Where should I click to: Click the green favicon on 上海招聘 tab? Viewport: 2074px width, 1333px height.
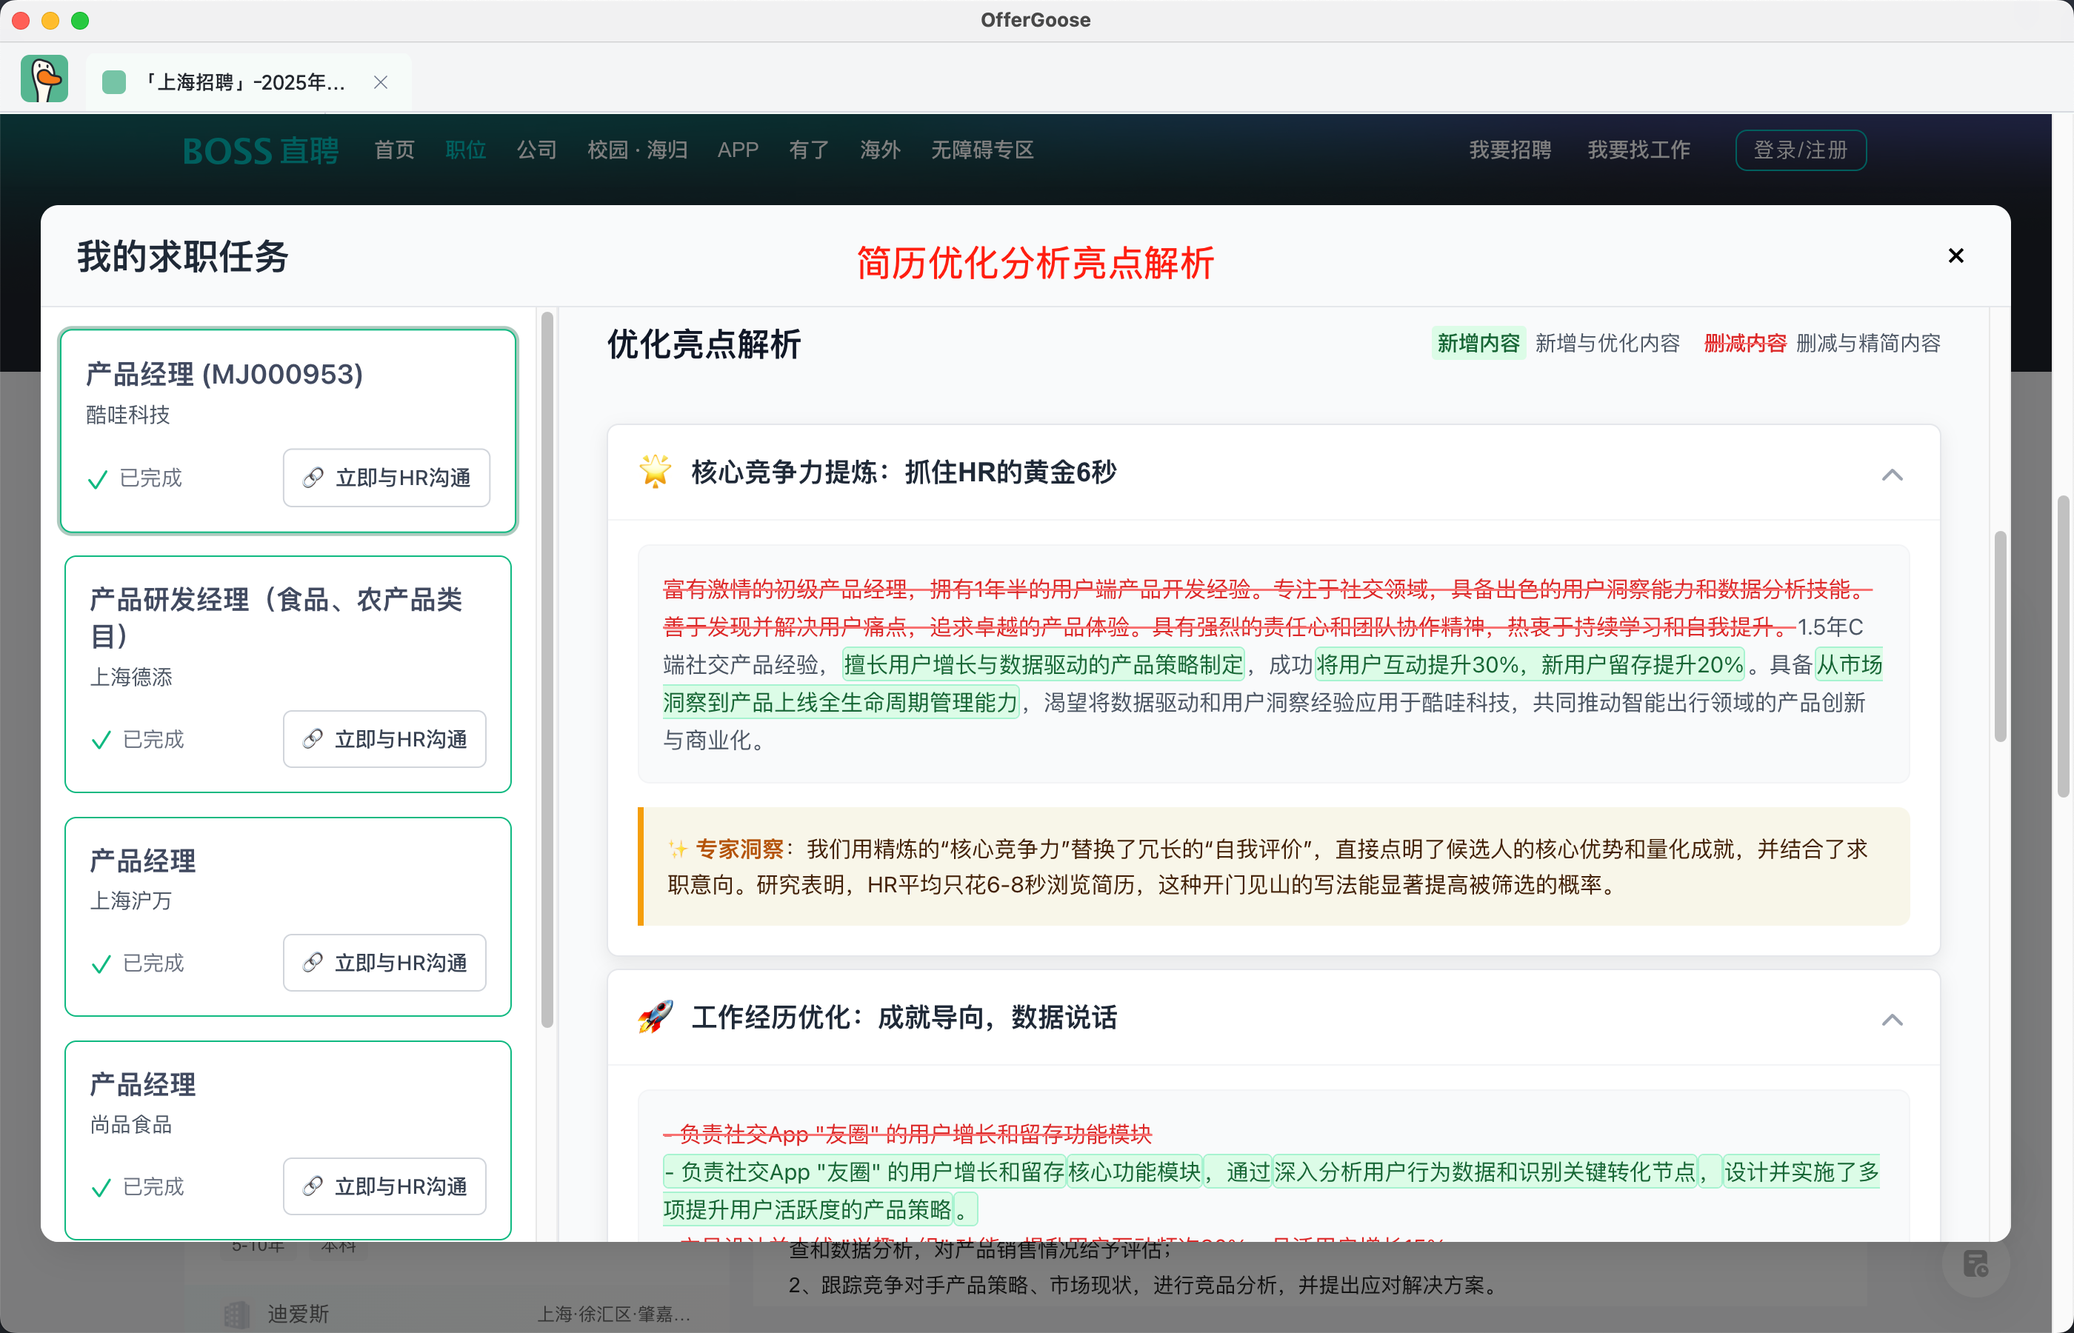click(x=114, y=82)
